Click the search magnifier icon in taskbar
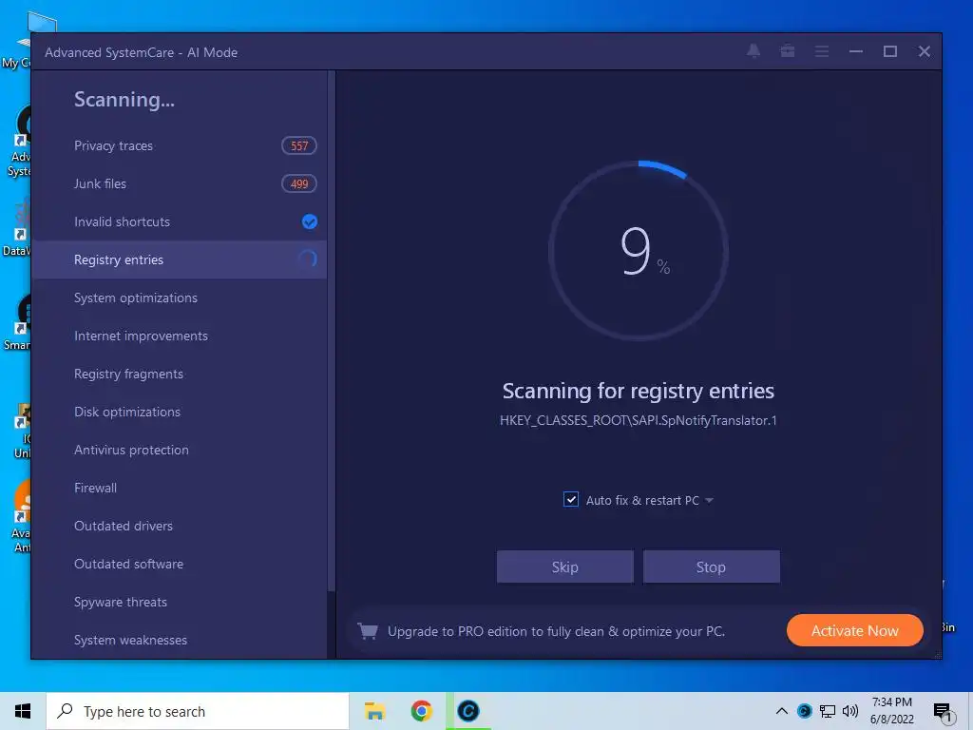 [x=66, y=711]
